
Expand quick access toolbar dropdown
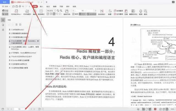pyautogui.click(x=29, y=7)
